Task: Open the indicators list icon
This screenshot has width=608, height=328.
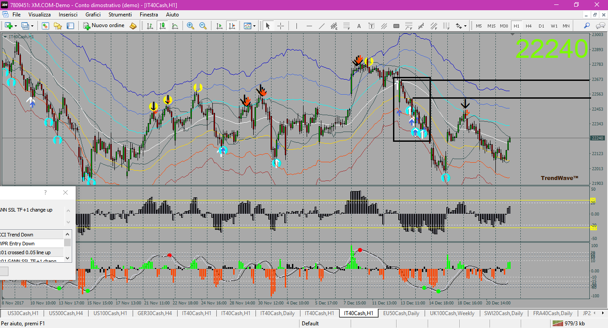Action: [x=247, y=26]
